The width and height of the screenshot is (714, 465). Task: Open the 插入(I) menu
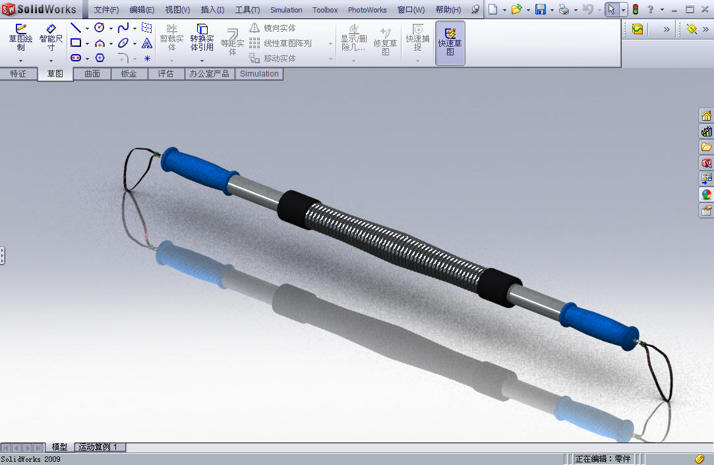(x=212, y=10)
